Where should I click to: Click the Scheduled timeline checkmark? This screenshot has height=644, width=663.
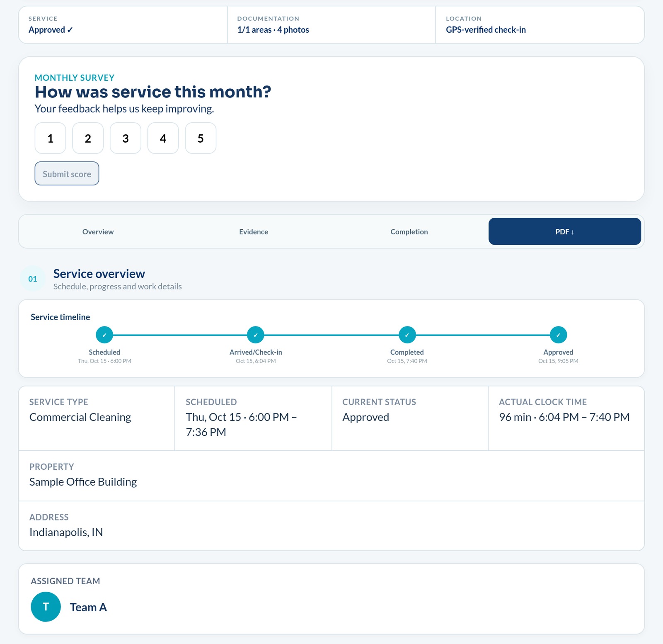(x=104, y=335)
